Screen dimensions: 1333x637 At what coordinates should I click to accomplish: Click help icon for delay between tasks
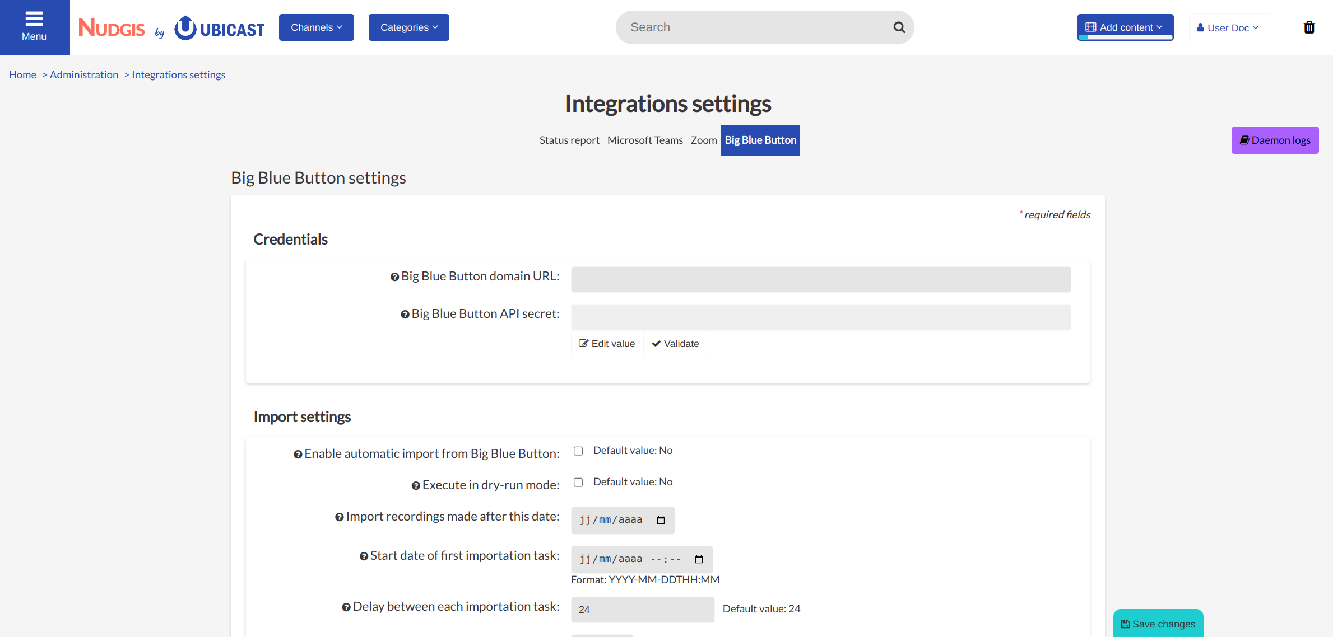click(x=346, y=607)
